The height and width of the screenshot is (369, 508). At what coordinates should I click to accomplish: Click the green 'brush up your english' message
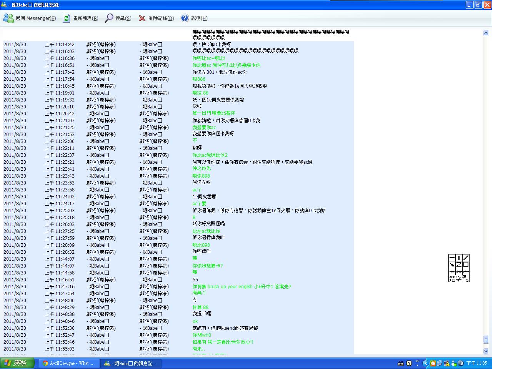pos(242,286)
